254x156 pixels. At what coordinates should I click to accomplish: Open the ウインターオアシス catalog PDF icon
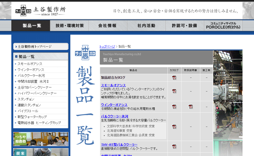pos(174,107)
